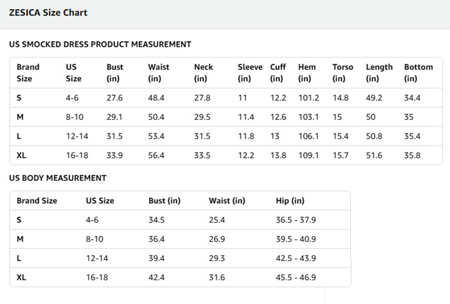
Task: Click body bust value 39.4 for size L
Action: tap(156, 258)
